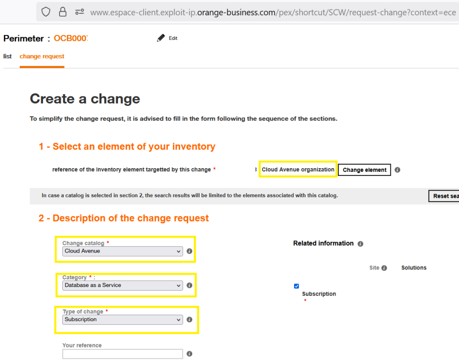Click the Reset search button
The width and height of the screenshot is (459, 361).
coord(444,196)
